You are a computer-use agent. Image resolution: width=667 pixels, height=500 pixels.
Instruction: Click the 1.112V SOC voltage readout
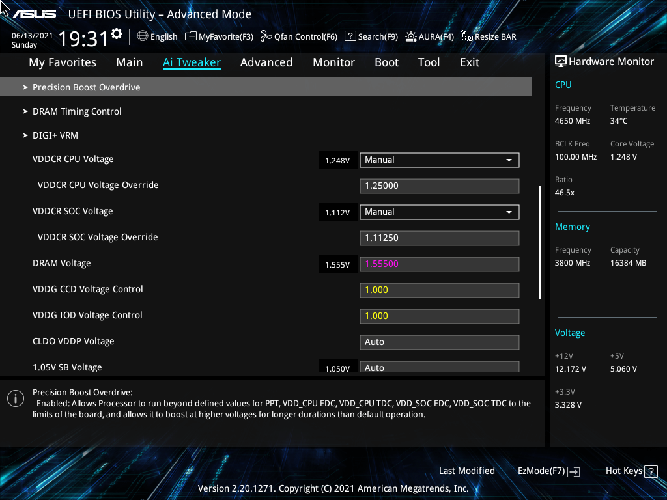(337, 213)
